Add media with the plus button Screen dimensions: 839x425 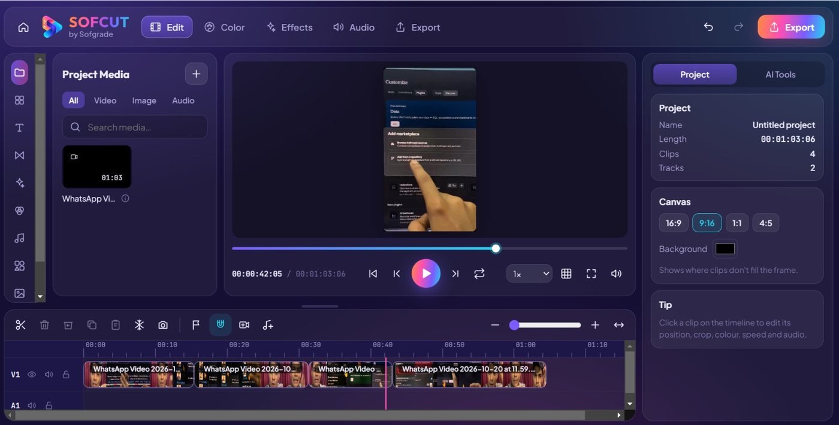click(x=196, y=74)
